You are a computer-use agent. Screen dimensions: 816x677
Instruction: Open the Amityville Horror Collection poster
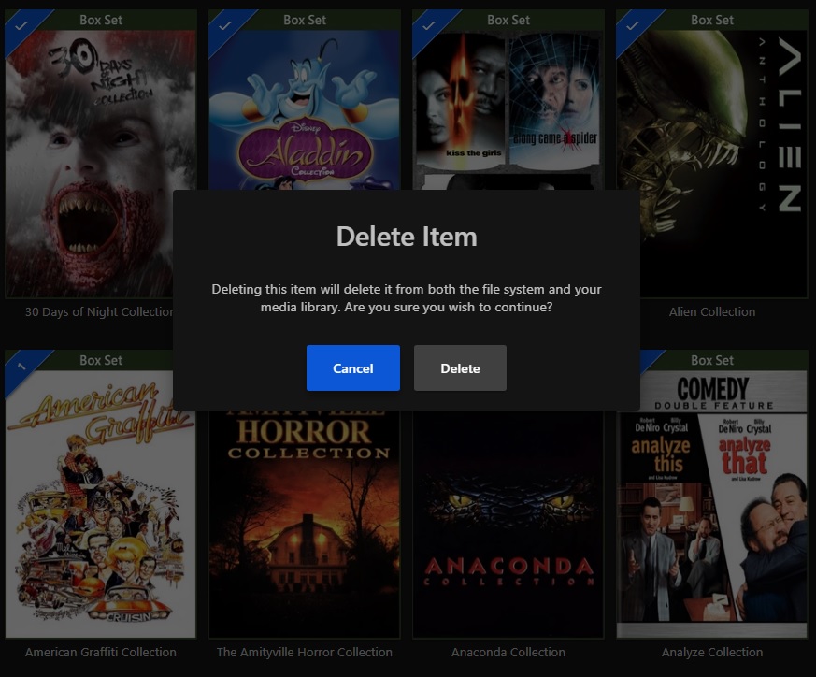[305, 524]
